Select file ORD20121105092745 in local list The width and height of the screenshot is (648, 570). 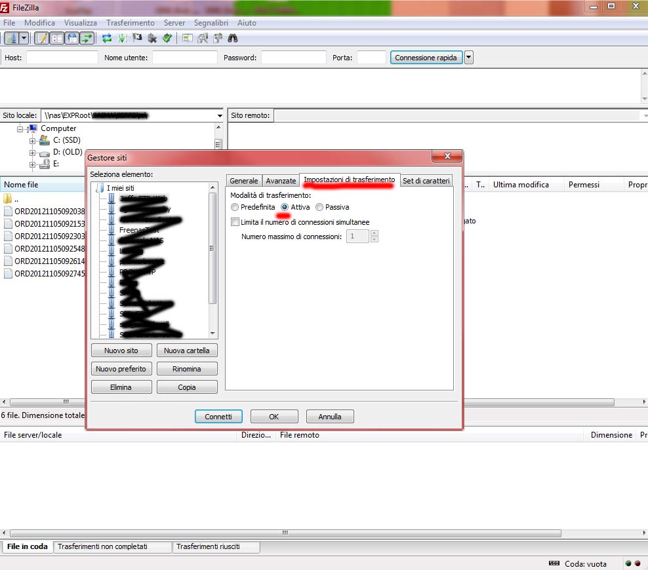click(x=50, y=274)
